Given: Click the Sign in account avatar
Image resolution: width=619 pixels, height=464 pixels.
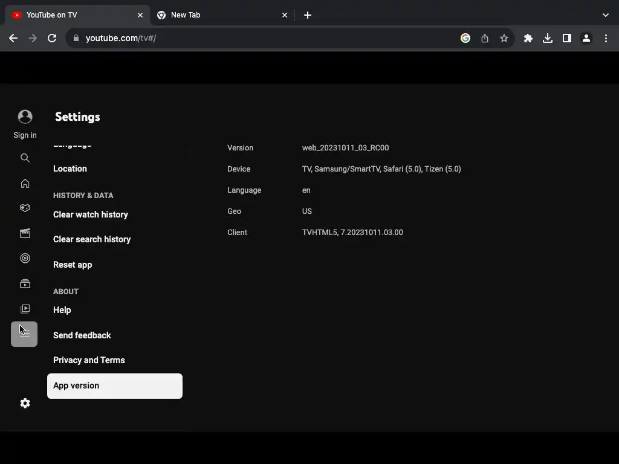Looking at the screenshot, I should point(25,117).
